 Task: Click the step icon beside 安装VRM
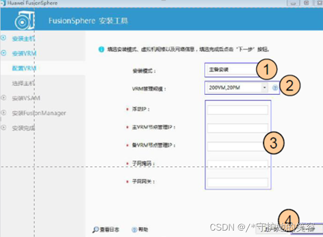pos(3,53)
